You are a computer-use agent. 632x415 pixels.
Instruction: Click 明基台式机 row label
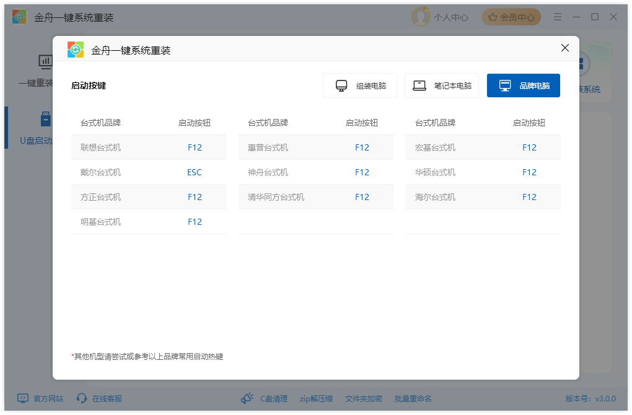coord(101,222)
